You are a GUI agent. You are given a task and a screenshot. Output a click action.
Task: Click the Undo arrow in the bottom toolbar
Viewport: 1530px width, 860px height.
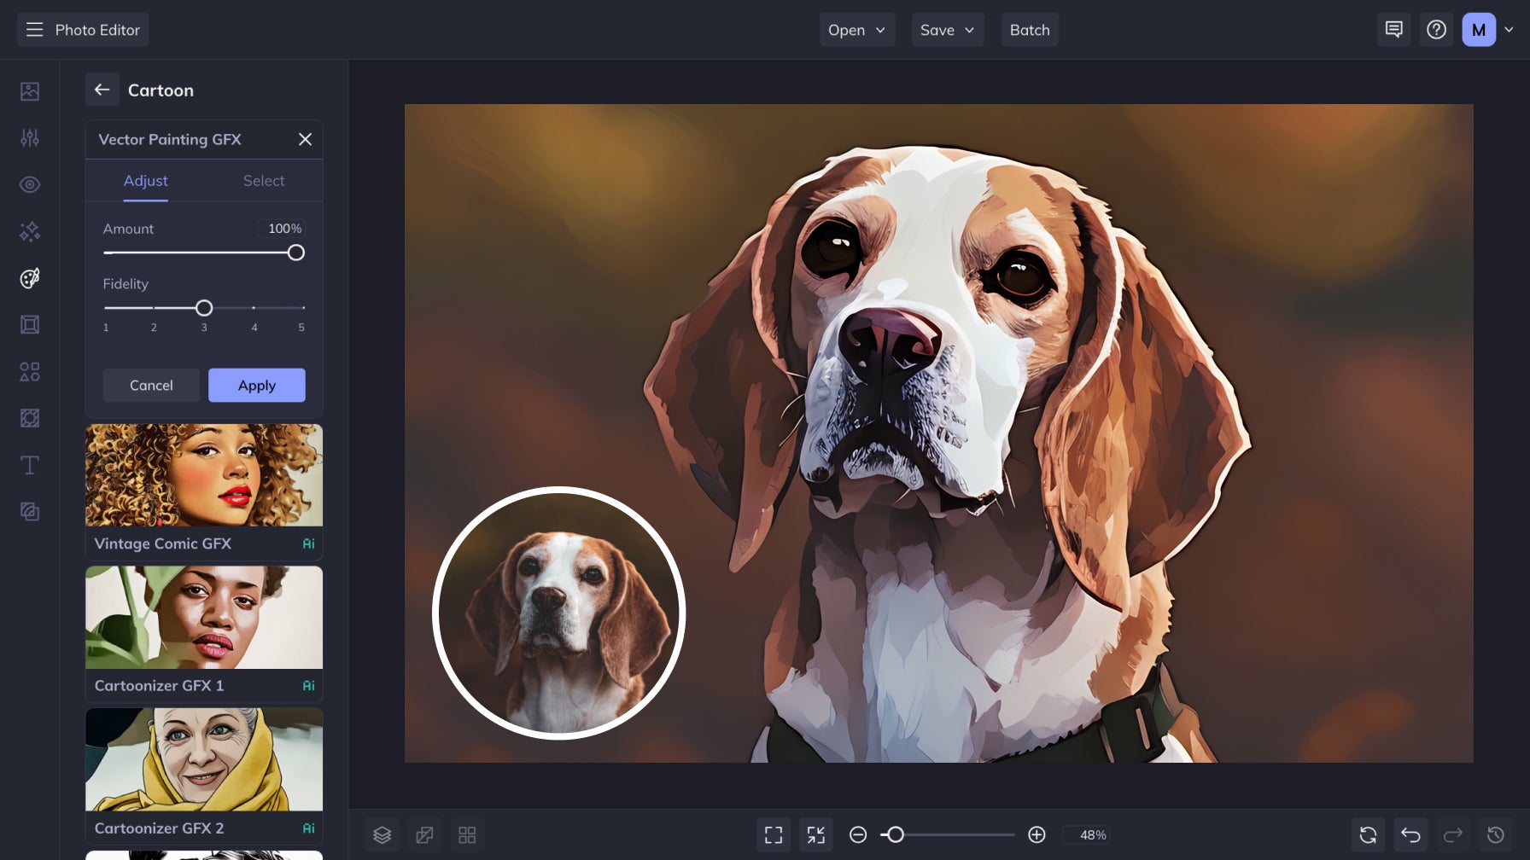click(1410, 834)
